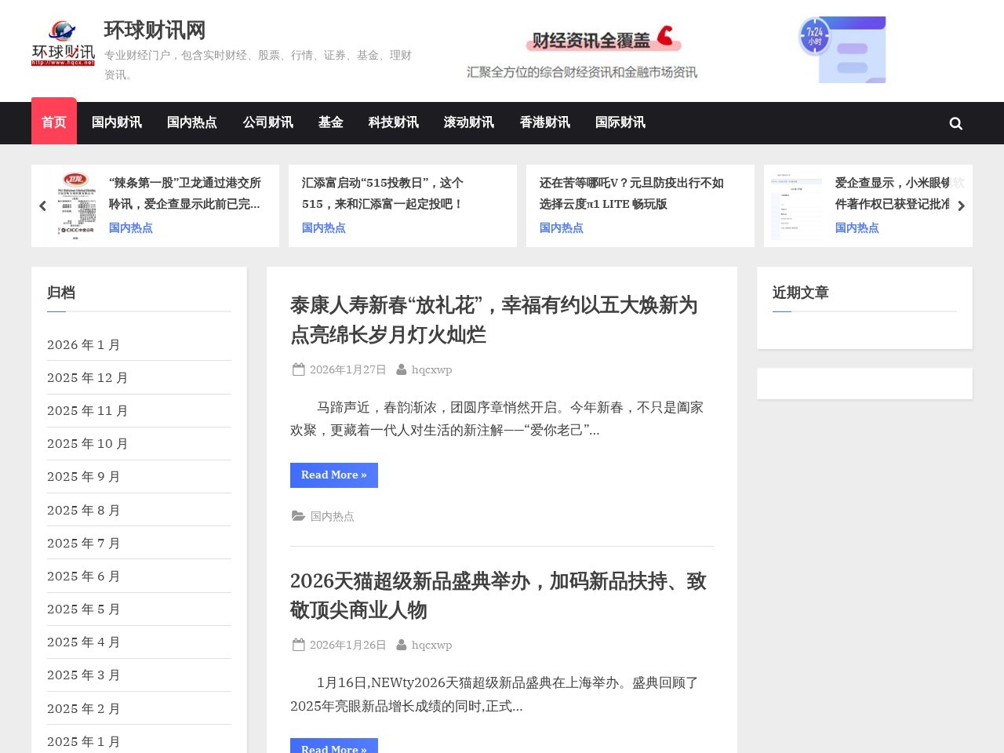
Task: Click Read More under 泰康人寿 article
Action: [334, 475]
